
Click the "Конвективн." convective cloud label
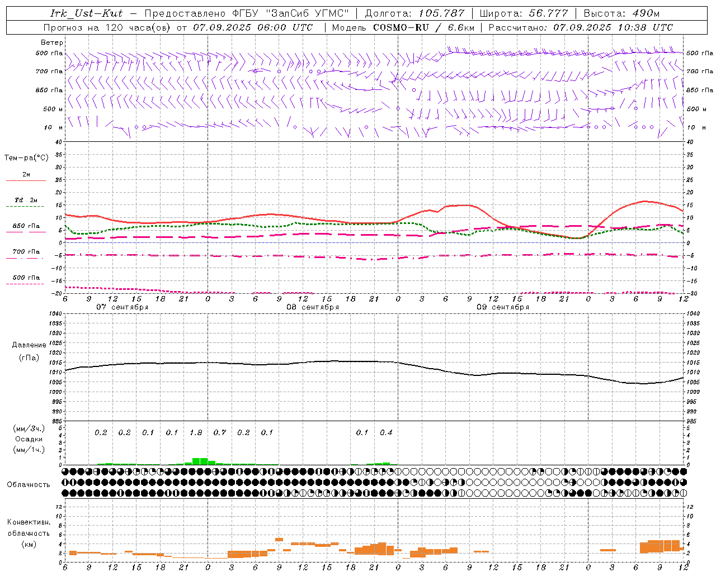click(29, 522)
